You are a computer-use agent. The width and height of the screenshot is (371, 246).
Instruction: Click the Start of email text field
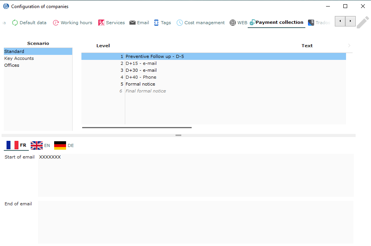[195, 175]
